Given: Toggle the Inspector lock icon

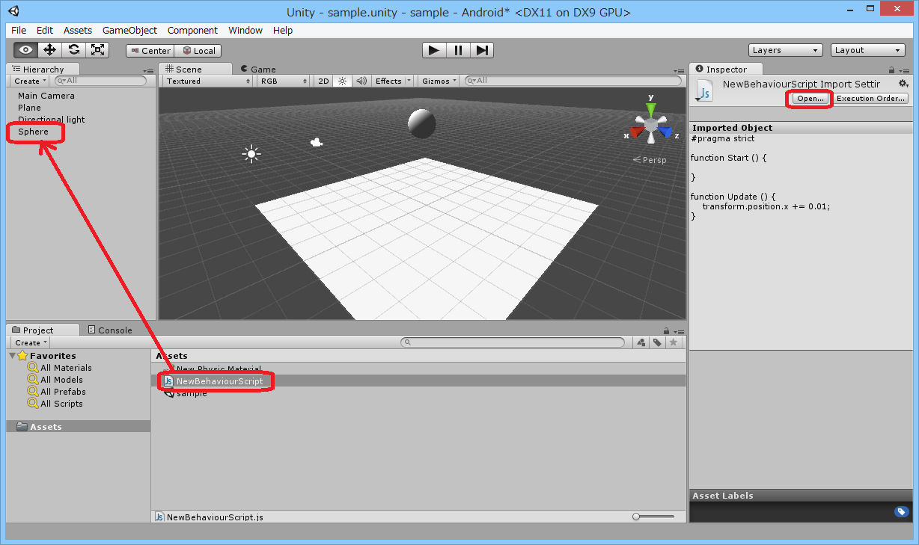Looking at the screenshot, I should tap(891, 69).
